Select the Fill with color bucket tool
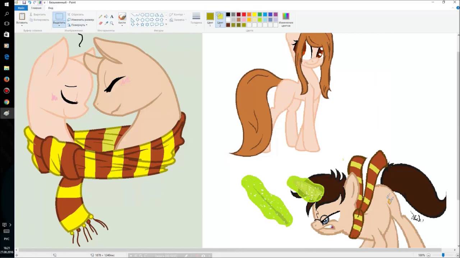 [106, 16]
